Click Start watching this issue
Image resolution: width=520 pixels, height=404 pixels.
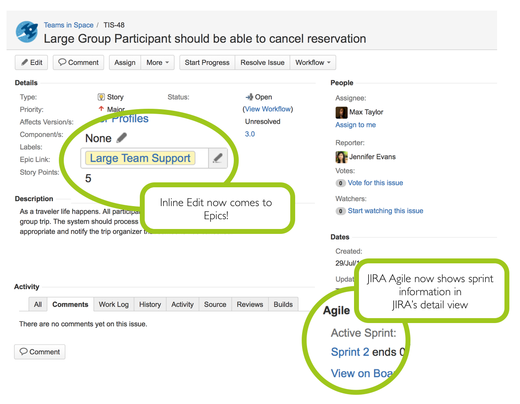(386, 211)
